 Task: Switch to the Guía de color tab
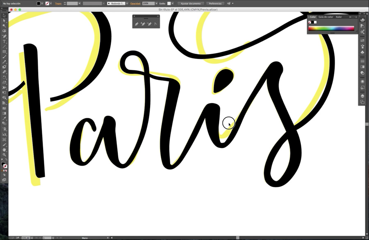pos(326,17)
